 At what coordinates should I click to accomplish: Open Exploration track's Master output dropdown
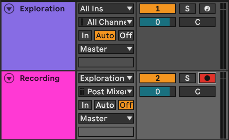[106, 49]
